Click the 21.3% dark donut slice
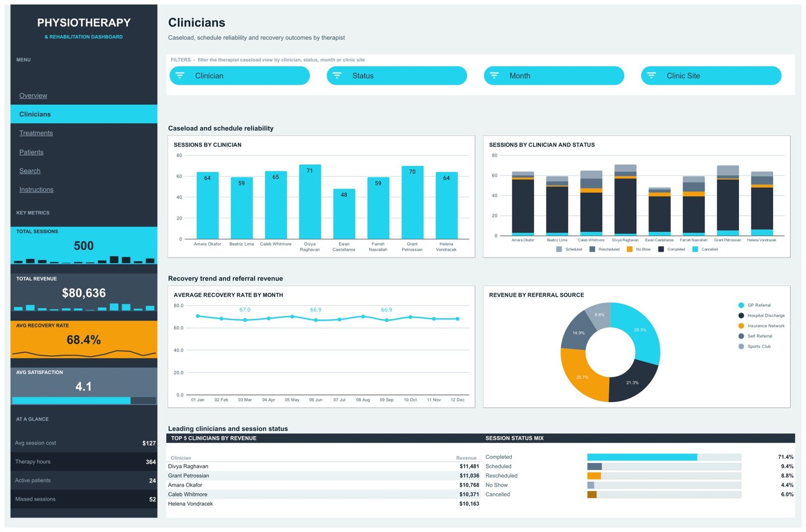 click(x=633, y=382)
